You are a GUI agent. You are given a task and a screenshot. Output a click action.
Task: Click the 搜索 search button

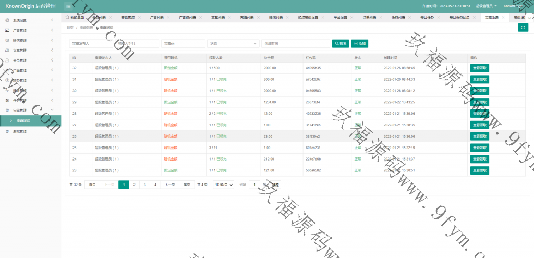click(x=341, y=44)
